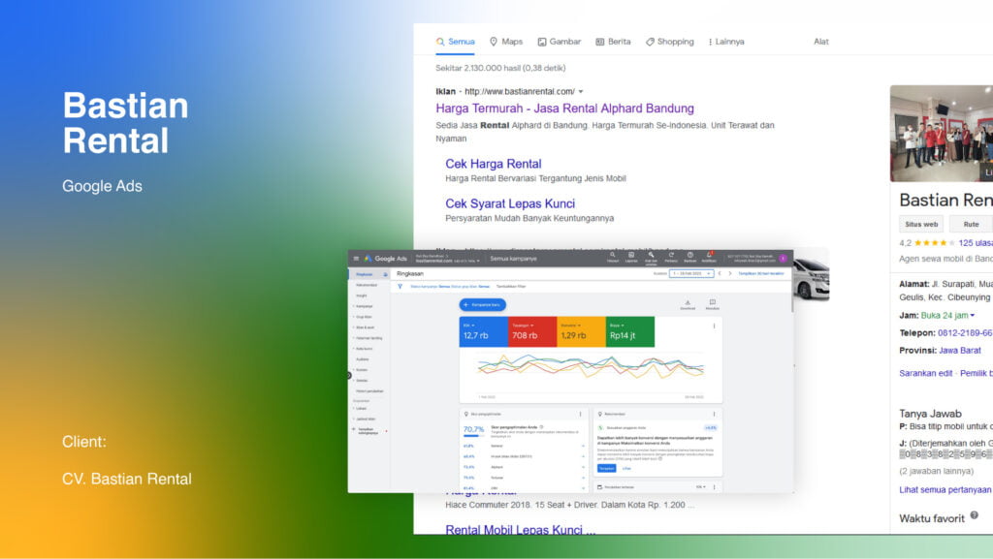Viewport: 993px width, 559px height.
Task: Click the Bantuan help icon
Action: (689, 257)
